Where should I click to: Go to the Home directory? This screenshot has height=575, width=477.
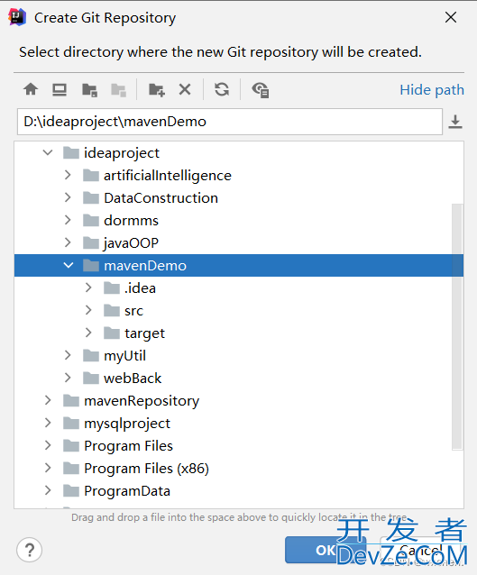click(31, 89)
